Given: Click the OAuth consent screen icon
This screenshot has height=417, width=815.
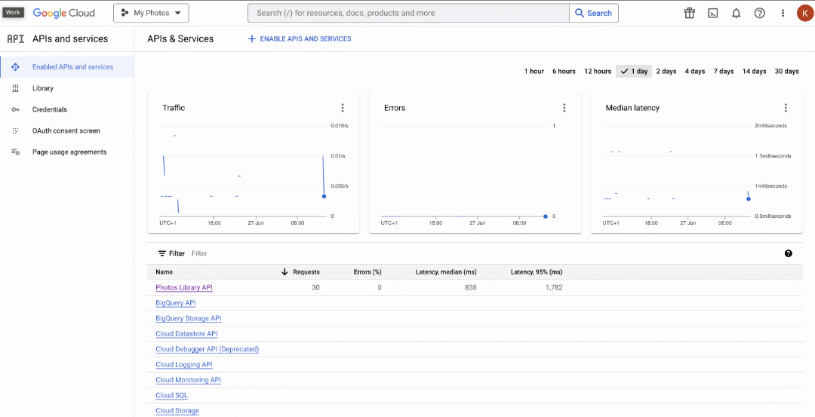Looking at the screenshot, I should tap(15, 131).
